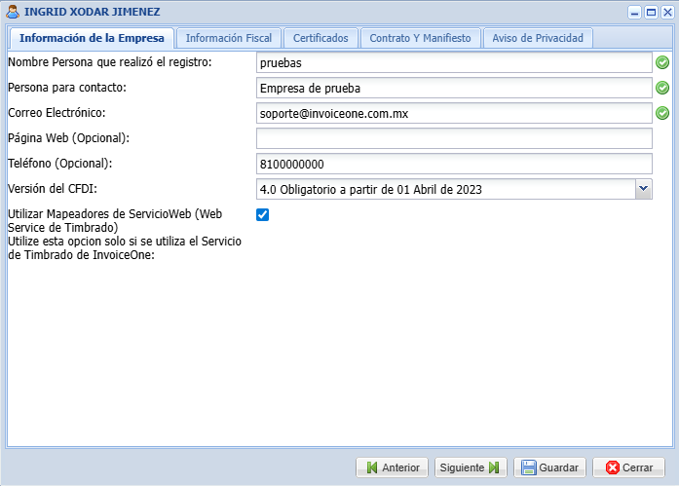Image resolution: width=679 pixels, height=486 pixels.
Task: Click green checkmark beside Nombre Persona field
Action: coord(662,62)
